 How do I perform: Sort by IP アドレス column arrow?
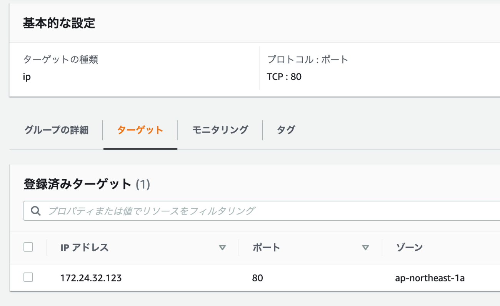(222, 248)
